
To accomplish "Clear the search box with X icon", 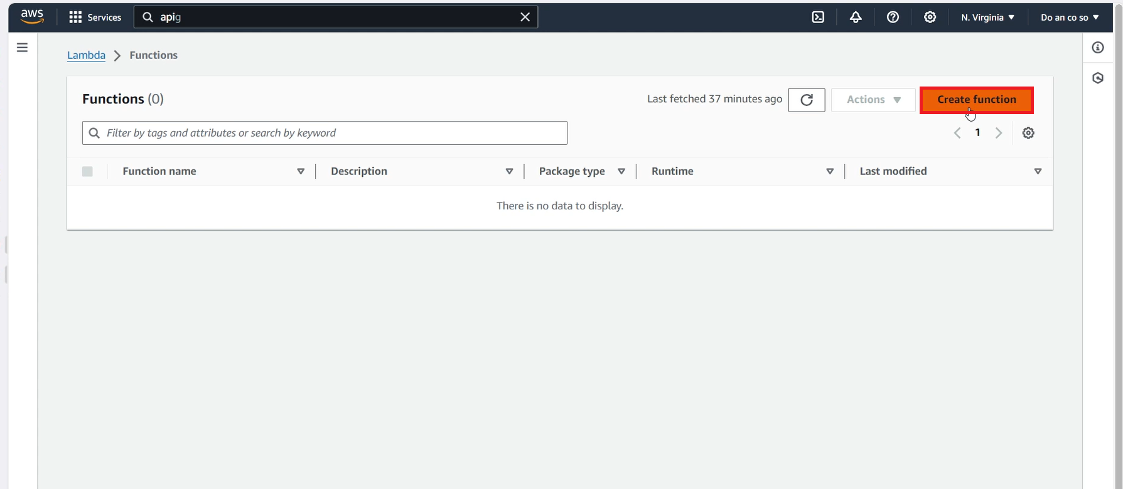I will (525, 17).
